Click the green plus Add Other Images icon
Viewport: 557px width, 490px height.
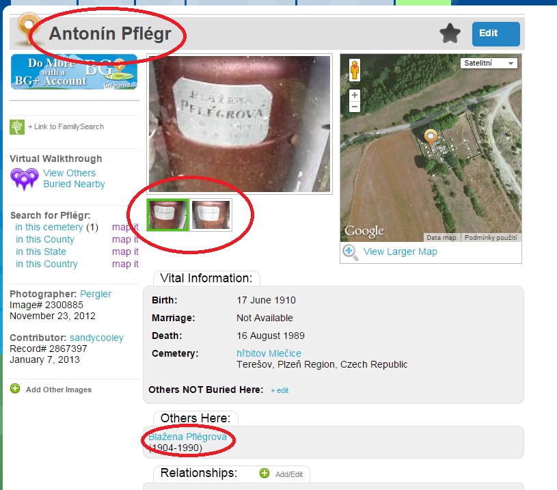[x=15, y=388]
